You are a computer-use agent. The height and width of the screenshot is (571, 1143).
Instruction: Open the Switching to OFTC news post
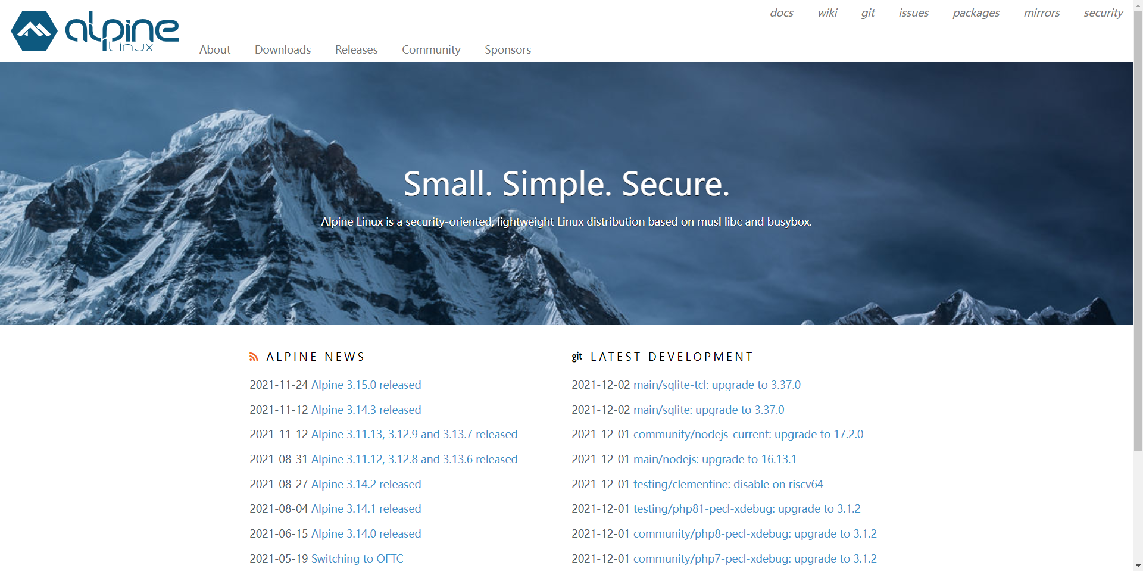(357, 558)
